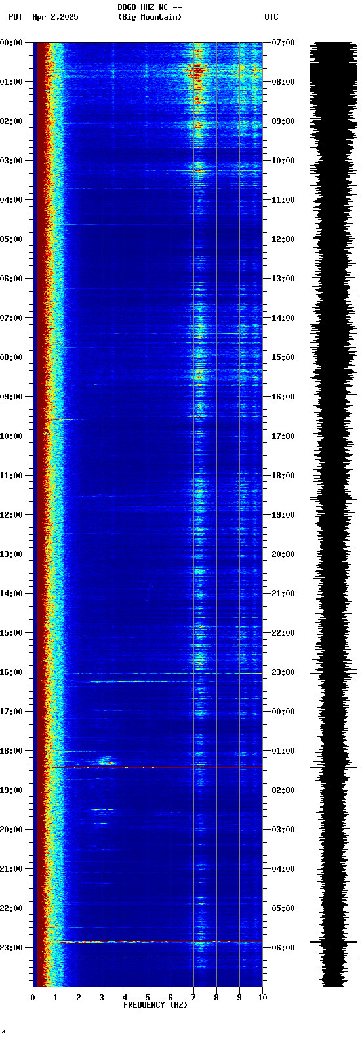
Task: Click the date "Apr 2,2025"
Action: (x=55, y=17)
